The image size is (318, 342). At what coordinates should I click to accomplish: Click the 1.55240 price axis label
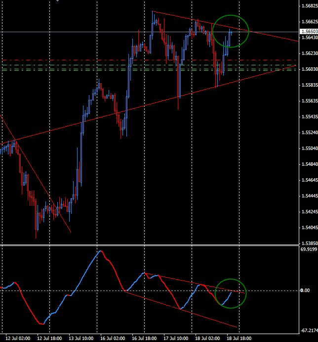310,133
